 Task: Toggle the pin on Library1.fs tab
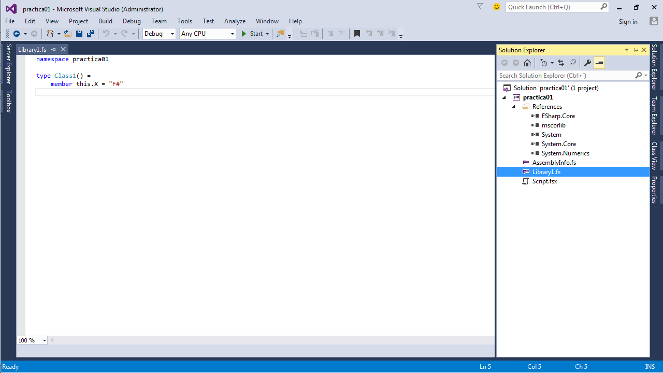tap(53, 50)
